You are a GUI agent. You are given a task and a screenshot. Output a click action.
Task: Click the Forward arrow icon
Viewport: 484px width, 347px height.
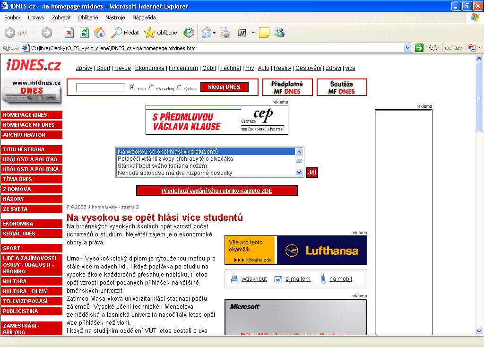(47, 33)
